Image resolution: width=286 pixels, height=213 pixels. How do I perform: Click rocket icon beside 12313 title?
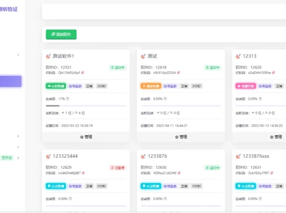(x=238, y=56)
